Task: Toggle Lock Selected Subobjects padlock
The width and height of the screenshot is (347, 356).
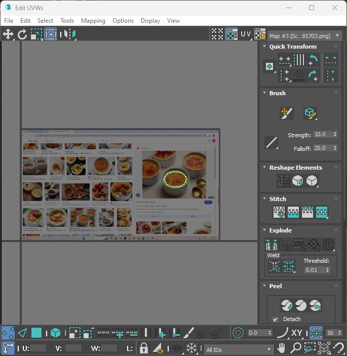Action: (x=143, y=348)
